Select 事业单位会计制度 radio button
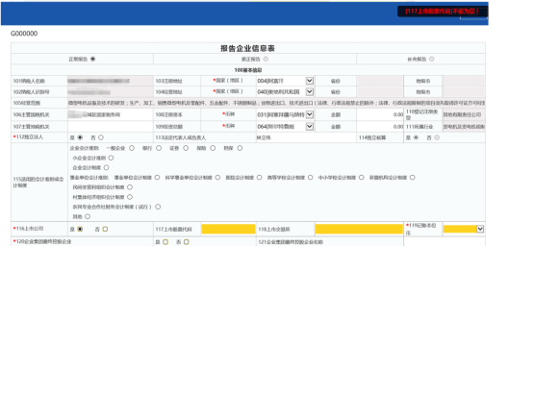Screen dimensions: 533x394 pyautogui.click(x=157, y=177)
